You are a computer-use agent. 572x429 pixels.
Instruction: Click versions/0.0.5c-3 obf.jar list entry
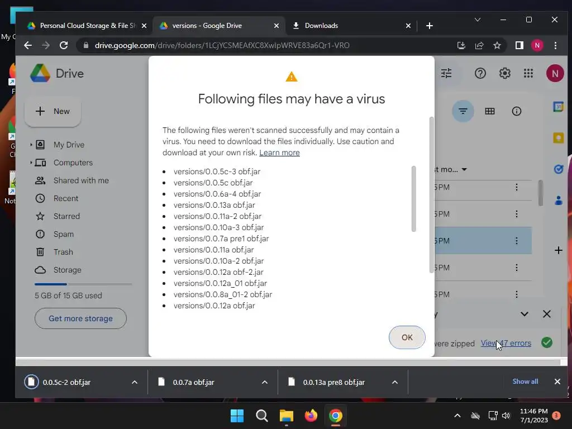(217, 171)
